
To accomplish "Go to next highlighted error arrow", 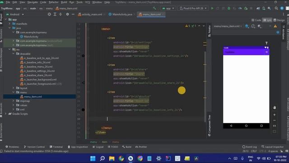I will tap(204, 26).
